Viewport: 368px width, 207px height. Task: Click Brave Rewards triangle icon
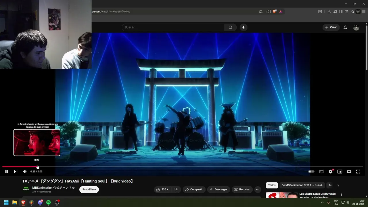coord(281,11)
